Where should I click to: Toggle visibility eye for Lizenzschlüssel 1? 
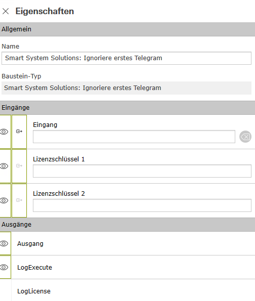coord(4,166)
